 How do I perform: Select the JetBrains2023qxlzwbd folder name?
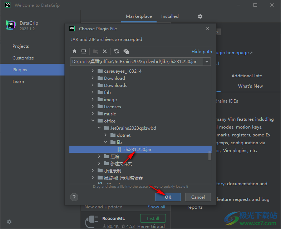133,128
